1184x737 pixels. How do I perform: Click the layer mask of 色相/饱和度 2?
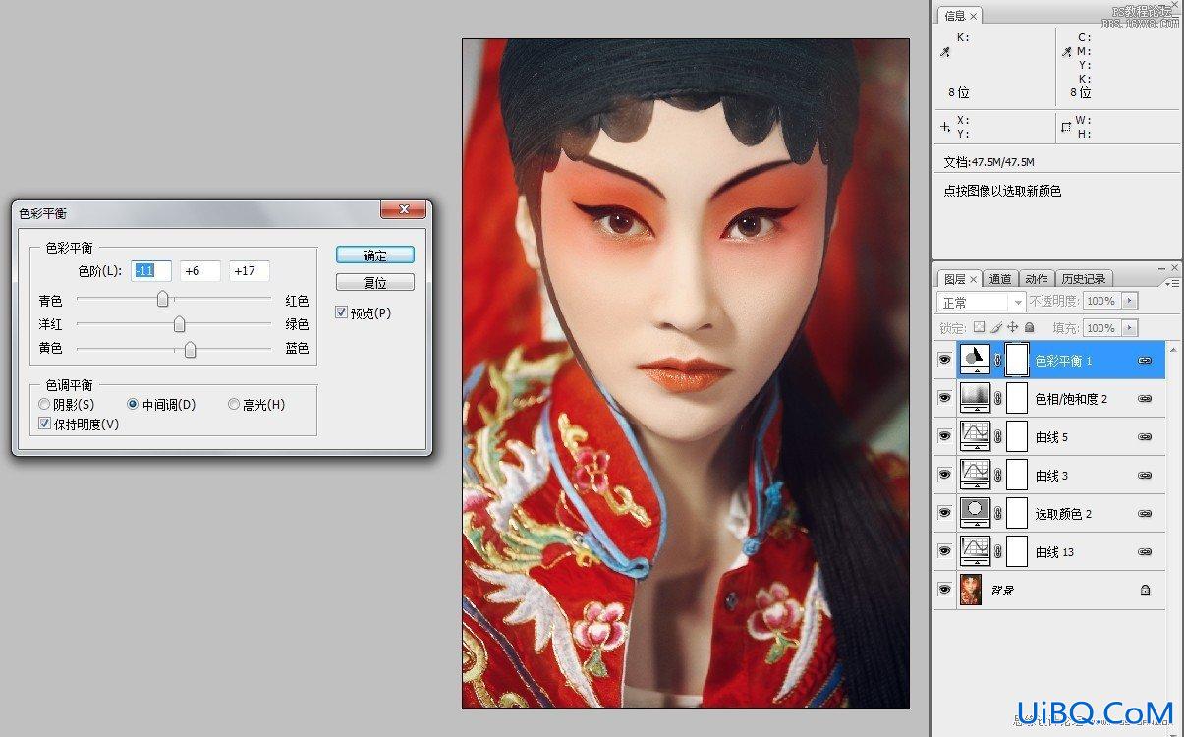1017,398
